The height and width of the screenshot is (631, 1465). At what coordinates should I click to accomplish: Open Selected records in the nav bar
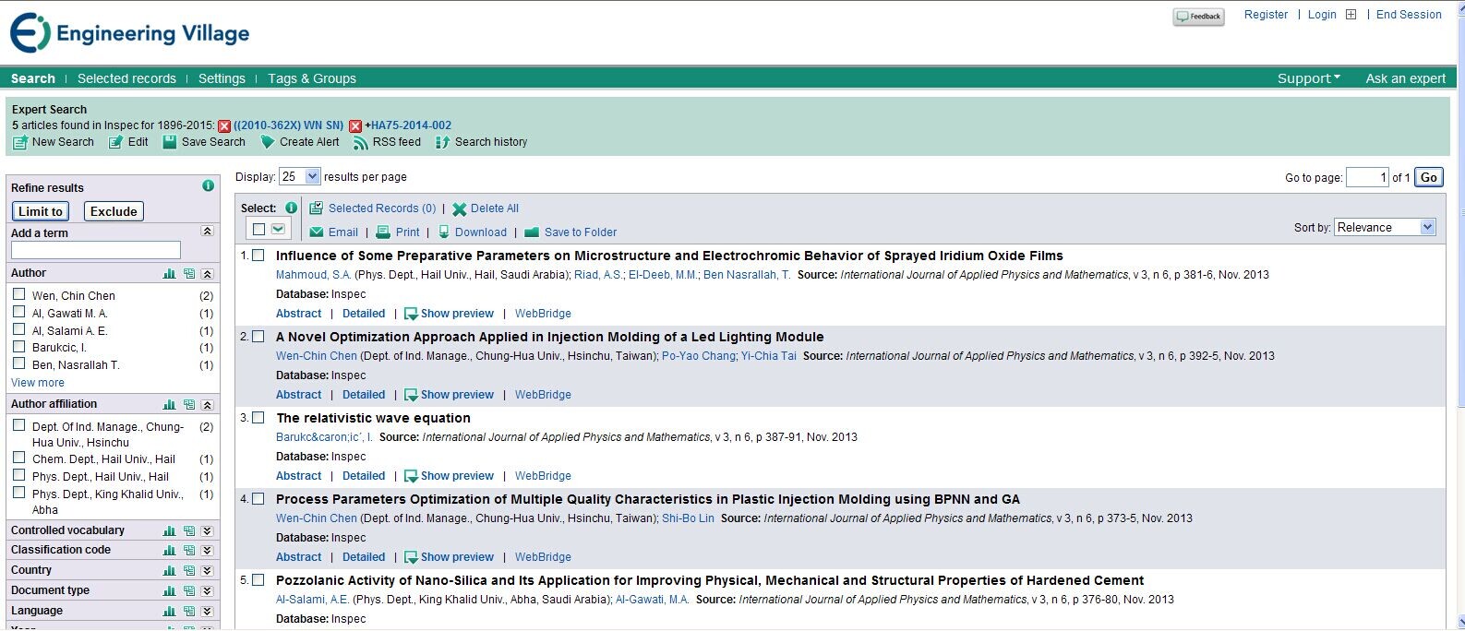point(126,78)
